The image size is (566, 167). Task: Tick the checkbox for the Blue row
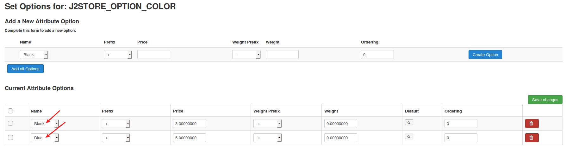point(10,137)
